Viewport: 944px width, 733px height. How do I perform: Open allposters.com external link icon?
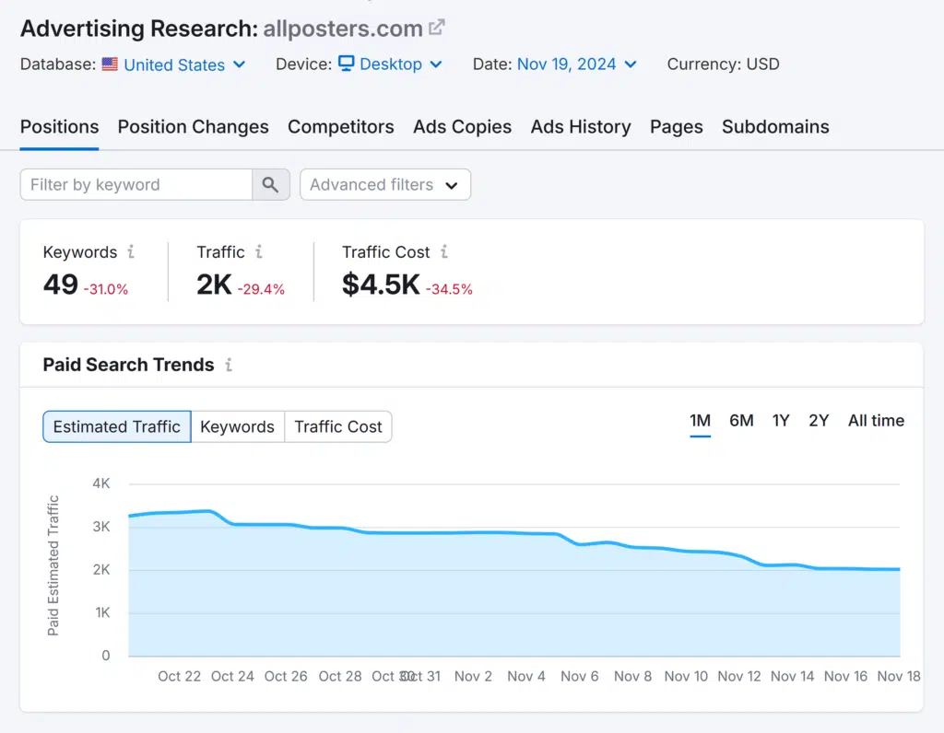437,28
